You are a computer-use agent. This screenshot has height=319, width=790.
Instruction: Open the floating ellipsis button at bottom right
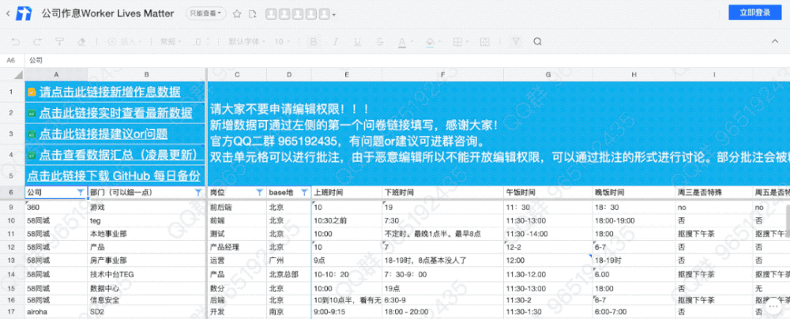tap(774, 305)
